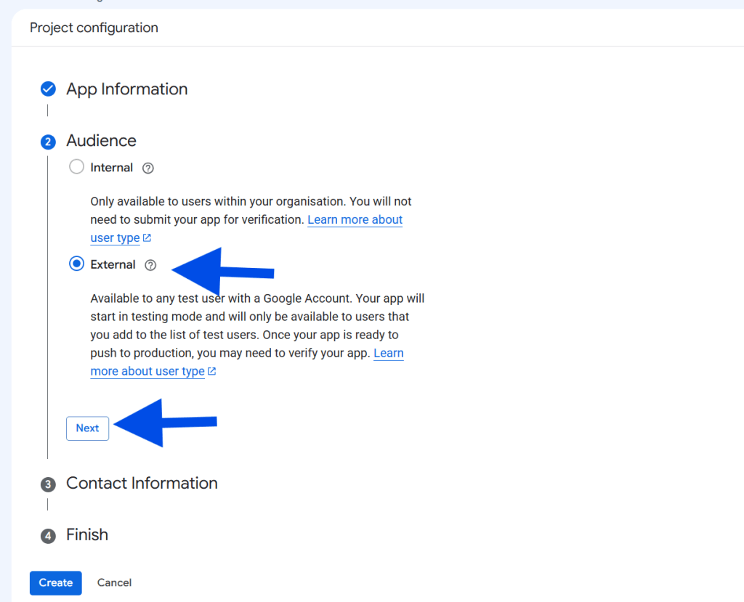Click the blue Create button
This screenshot has height=602, width=744.
(x=55, y=582)
